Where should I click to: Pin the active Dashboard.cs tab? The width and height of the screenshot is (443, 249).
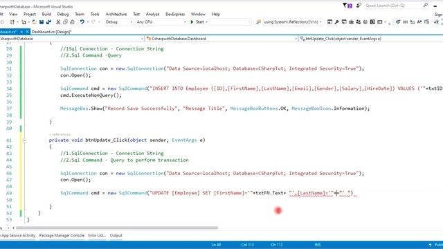tap(21, 32)
